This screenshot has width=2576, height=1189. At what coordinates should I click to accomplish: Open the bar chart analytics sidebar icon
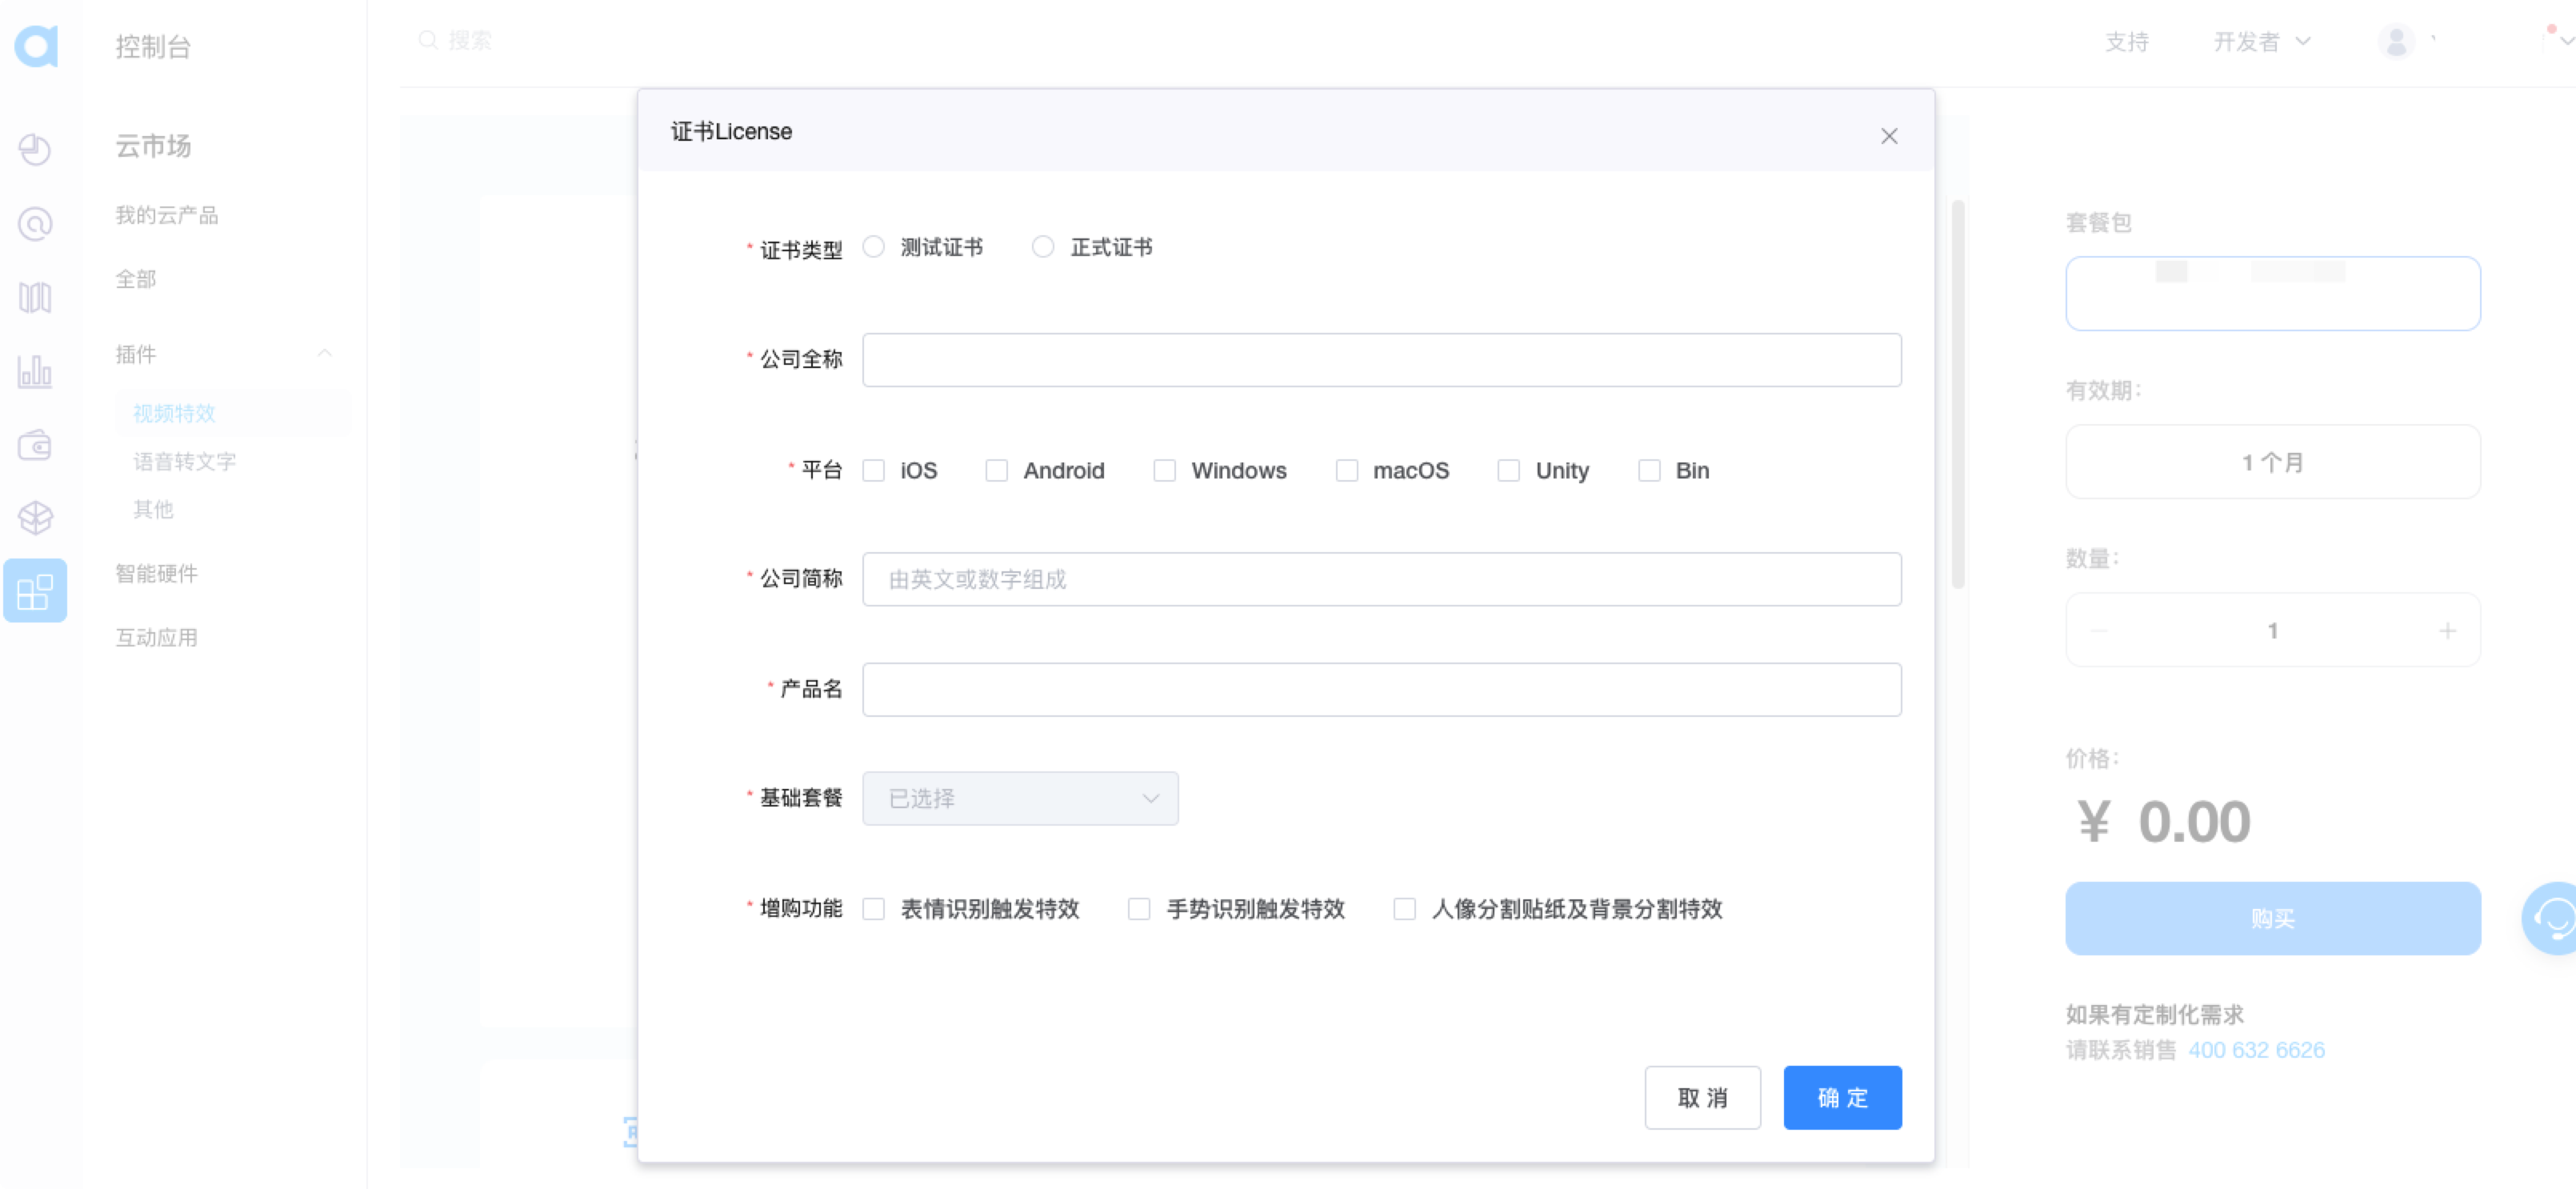(x=35, y=371)
